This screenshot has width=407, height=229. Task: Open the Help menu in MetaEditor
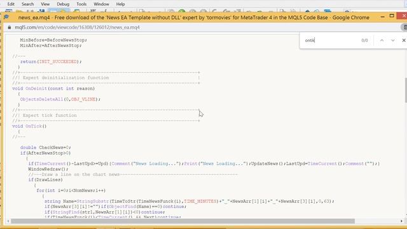click(x=120, y=4)
